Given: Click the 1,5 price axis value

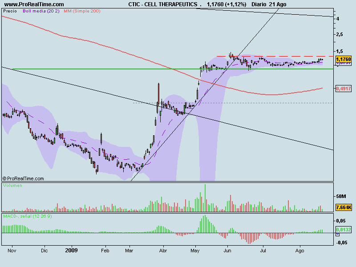Looking at the screenshot, I should click(x=340, y=51).
